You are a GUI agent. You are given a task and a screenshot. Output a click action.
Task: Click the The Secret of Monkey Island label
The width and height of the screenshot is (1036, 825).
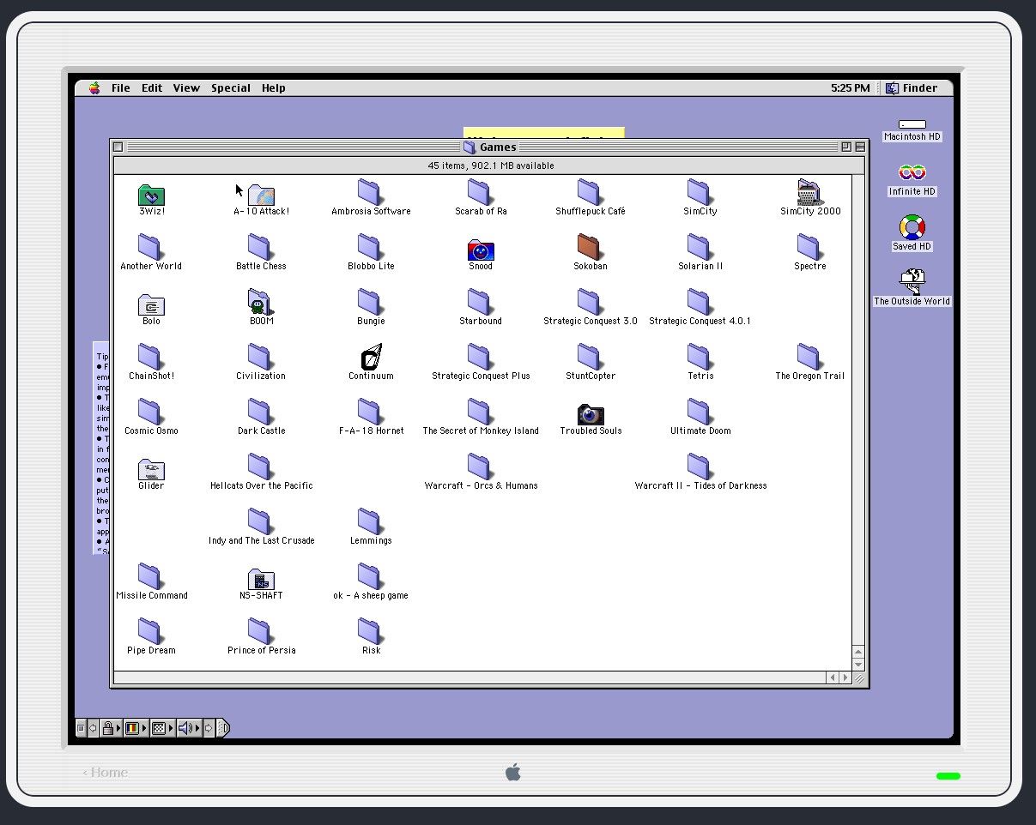point(481,431)
